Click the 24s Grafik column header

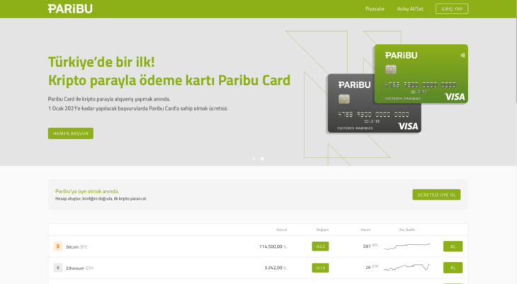(x=407, y=229)
